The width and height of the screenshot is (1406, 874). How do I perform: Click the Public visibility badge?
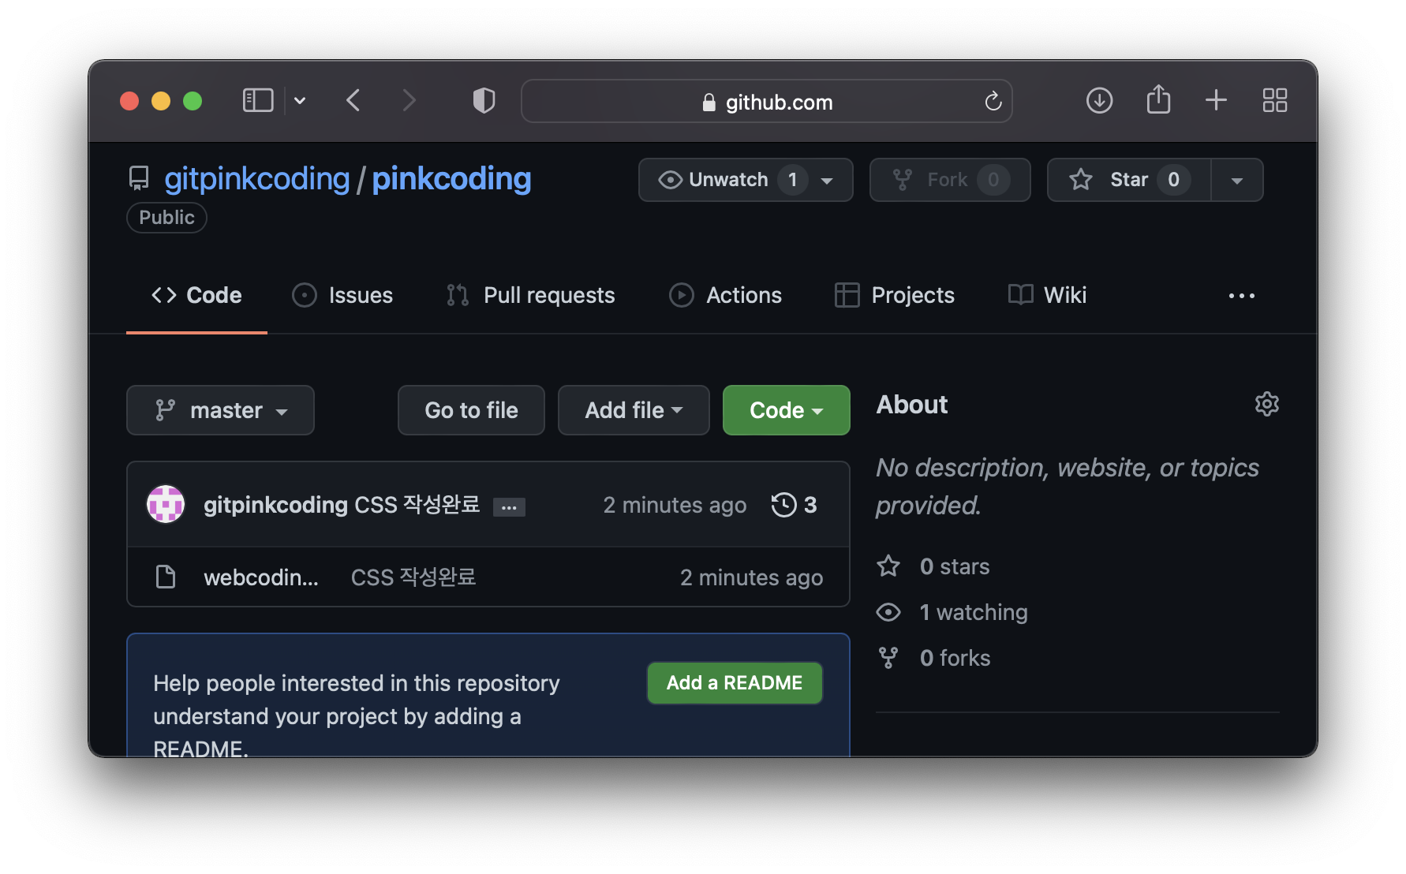[166, 218]
